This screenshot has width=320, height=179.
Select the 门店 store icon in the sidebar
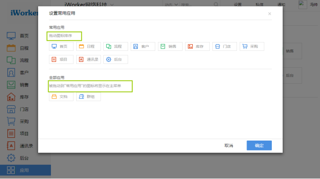11,109
